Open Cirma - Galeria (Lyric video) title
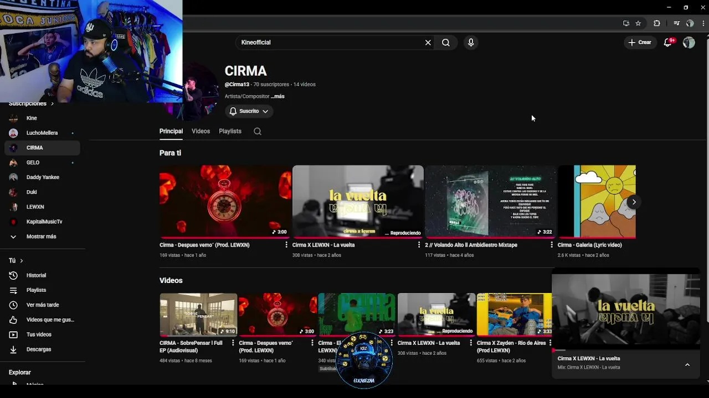The width and height of the screenshot is (709, 398). [589, 245]
